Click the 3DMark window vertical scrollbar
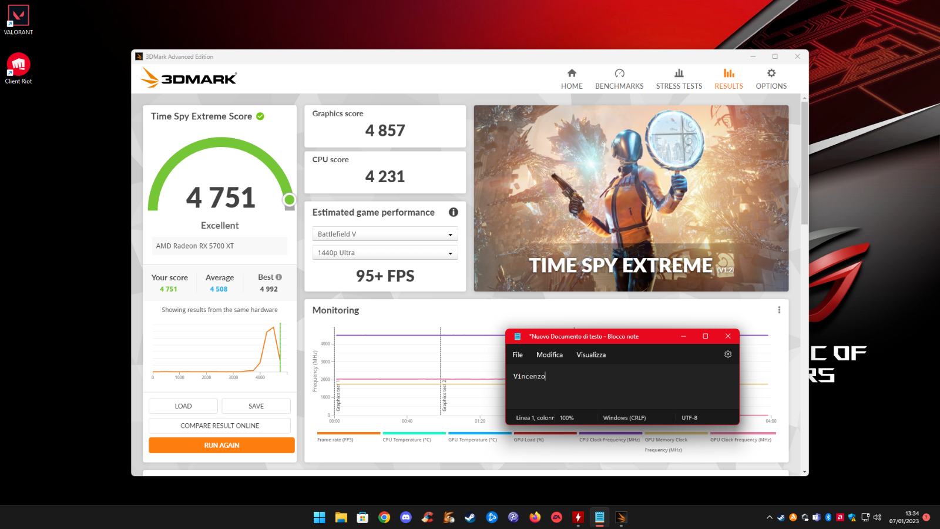The image size is (940, 529). pyautogui.click(x=804, y=163)
